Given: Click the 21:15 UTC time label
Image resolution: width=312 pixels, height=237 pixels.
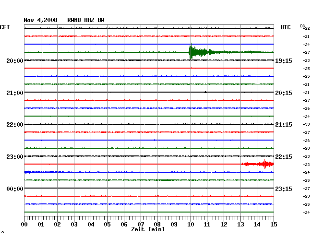Looking at the screenshot, I should click(x=284, y=125).
